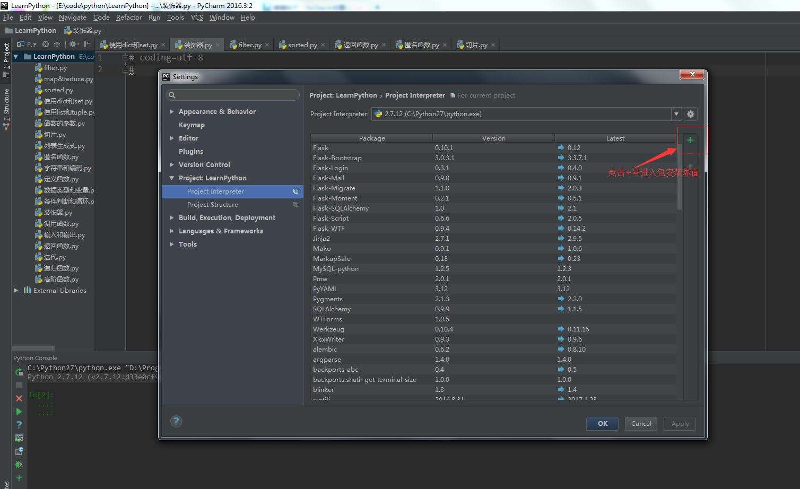This screenshot has height=489, width=800.
Task: Close the Python console with red X
Action: point(19,398)
